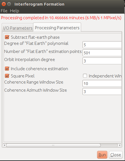This screenshot has width=125, height=161.
Task: Enable the Independent Window checkbox
Action: [85, 76]
